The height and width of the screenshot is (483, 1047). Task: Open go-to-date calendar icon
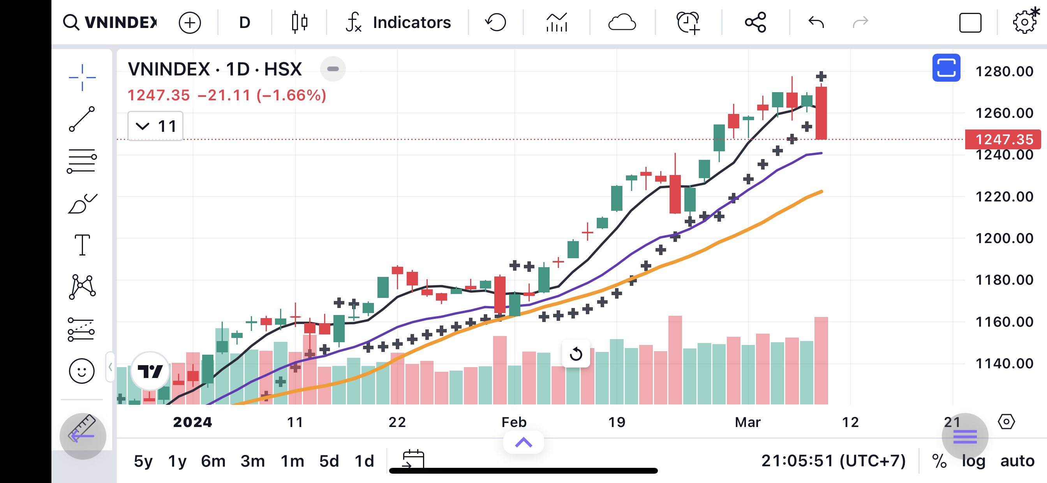pos(413,459)
